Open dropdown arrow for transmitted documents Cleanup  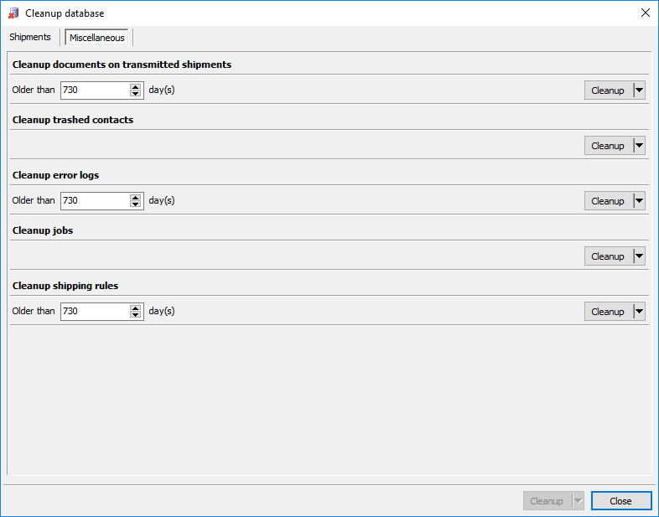639,90
